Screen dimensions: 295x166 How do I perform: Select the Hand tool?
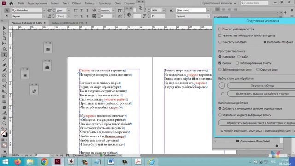pos(4,118)
